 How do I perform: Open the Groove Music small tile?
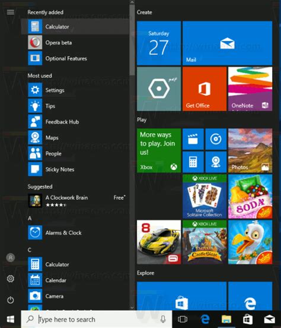(x=216, y=139)
